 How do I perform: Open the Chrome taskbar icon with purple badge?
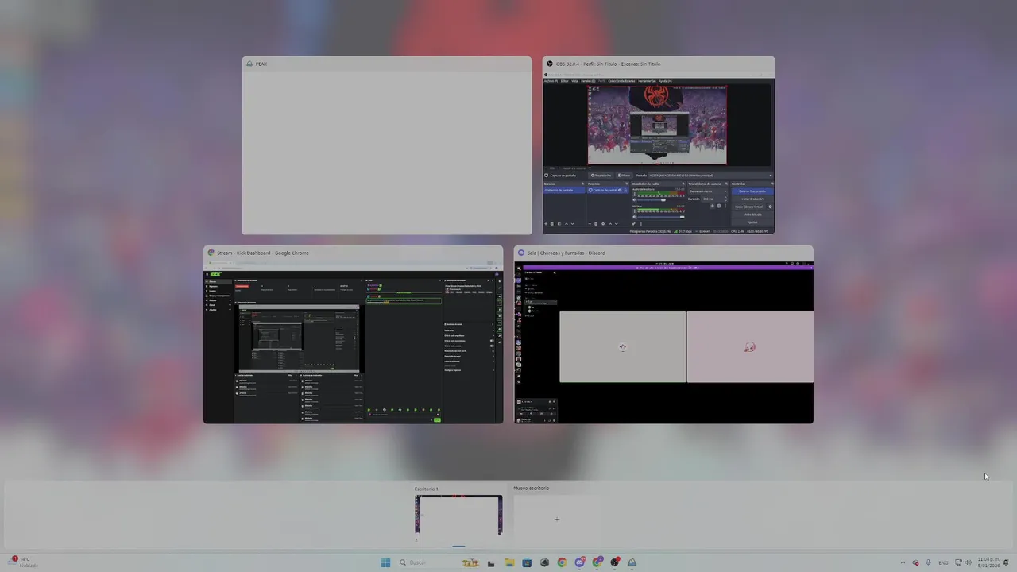pos(597,562)
